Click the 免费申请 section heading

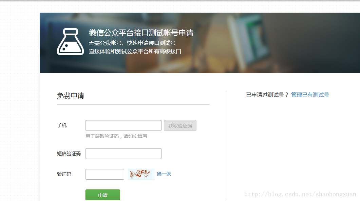tap(71, 96)
